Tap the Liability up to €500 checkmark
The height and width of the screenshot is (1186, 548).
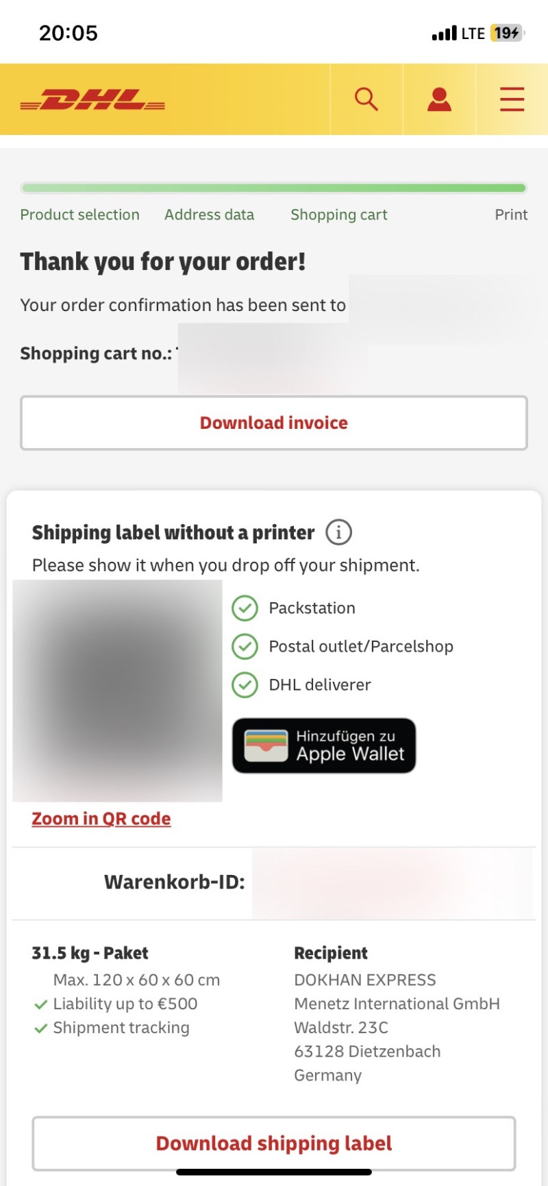40,1004
